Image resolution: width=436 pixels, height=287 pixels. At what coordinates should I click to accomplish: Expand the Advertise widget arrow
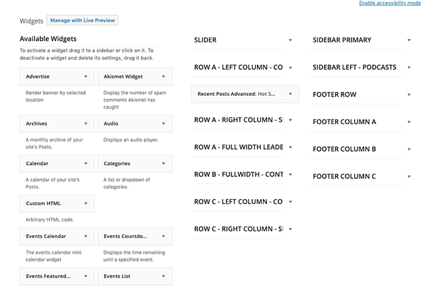[x=86, y=76]
